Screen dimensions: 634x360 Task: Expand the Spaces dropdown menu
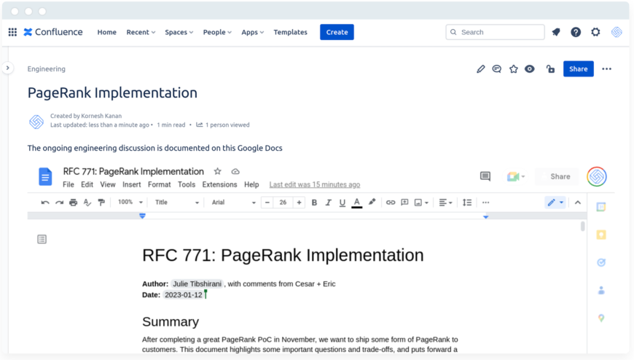(179, 32)
